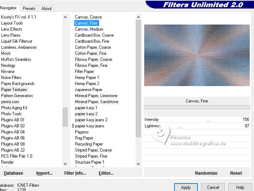This screenshot has width=254, height=191.
Task: Select the Neology category
Action: (x=8, y=65)
